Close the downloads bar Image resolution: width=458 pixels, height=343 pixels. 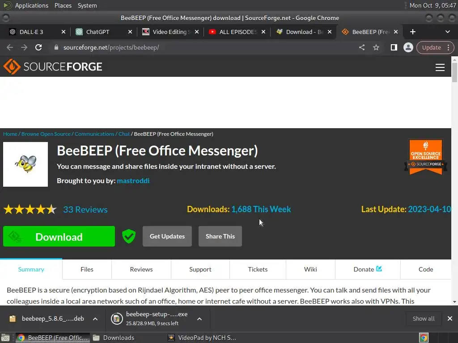coord(450,318)
